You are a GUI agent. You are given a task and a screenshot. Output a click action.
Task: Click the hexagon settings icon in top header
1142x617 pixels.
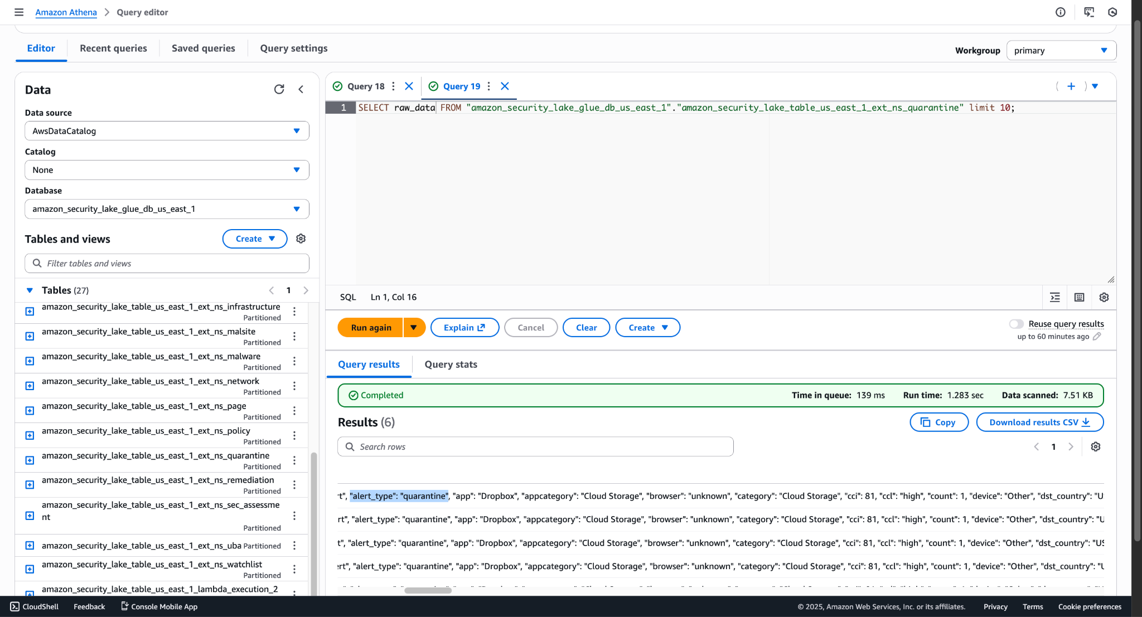pyautogui.click(x=1112, y=12)
